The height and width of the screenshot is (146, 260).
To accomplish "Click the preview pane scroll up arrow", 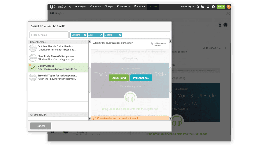I will click(x=170, y=41).
